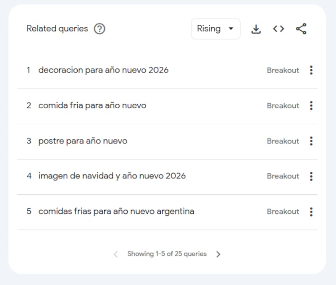This screenshot has height=285, width=336.
Task: Open options for "postre para año nuevo"
Action: 311,141
